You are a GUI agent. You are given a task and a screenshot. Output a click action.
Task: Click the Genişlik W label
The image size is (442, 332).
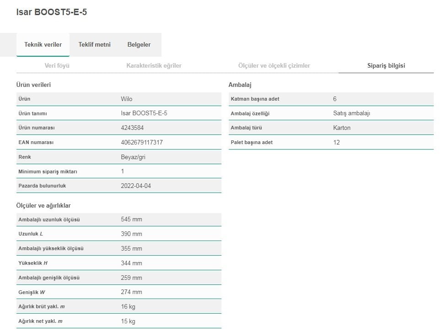(x=32, y=292)
